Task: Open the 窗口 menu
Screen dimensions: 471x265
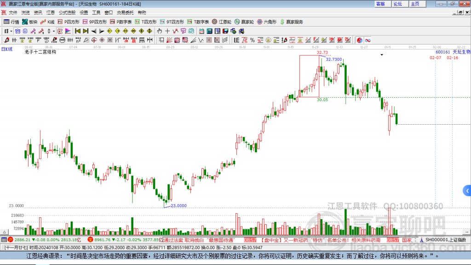Action: [109, 12]
